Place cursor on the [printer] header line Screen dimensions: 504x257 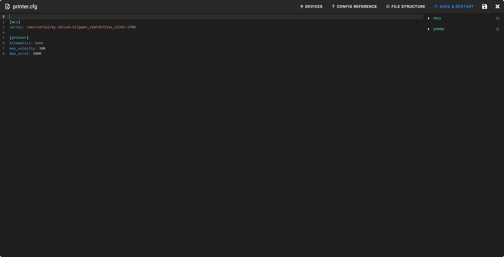click(19, 38)
